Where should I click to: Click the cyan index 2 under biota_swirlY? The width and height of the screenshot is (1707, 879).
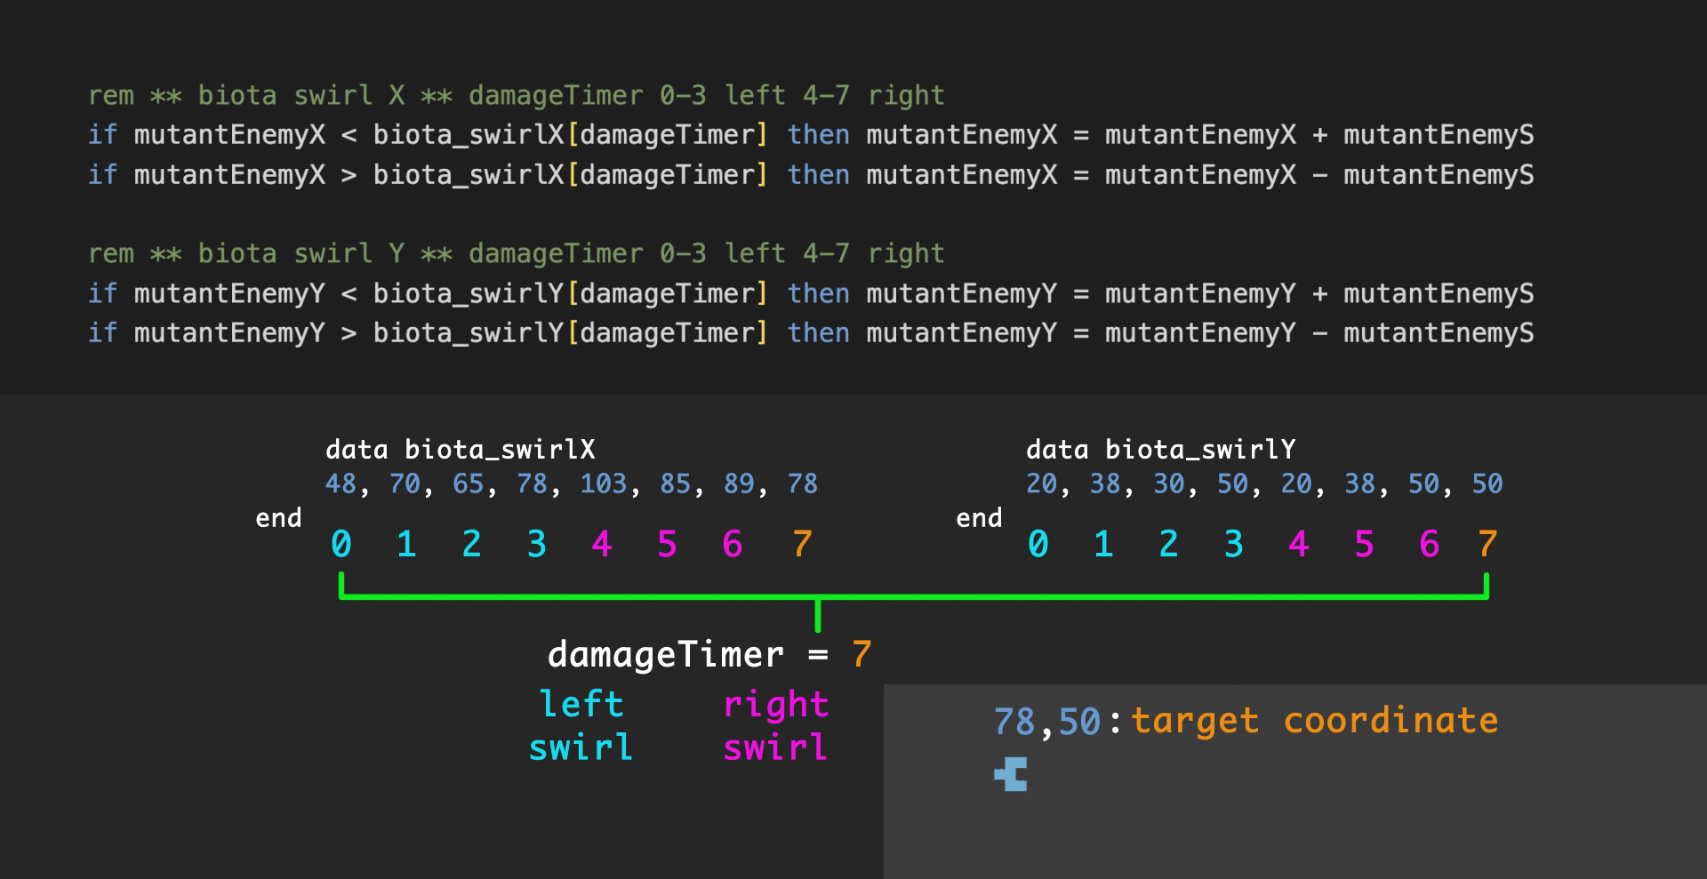click(1168, 544)
